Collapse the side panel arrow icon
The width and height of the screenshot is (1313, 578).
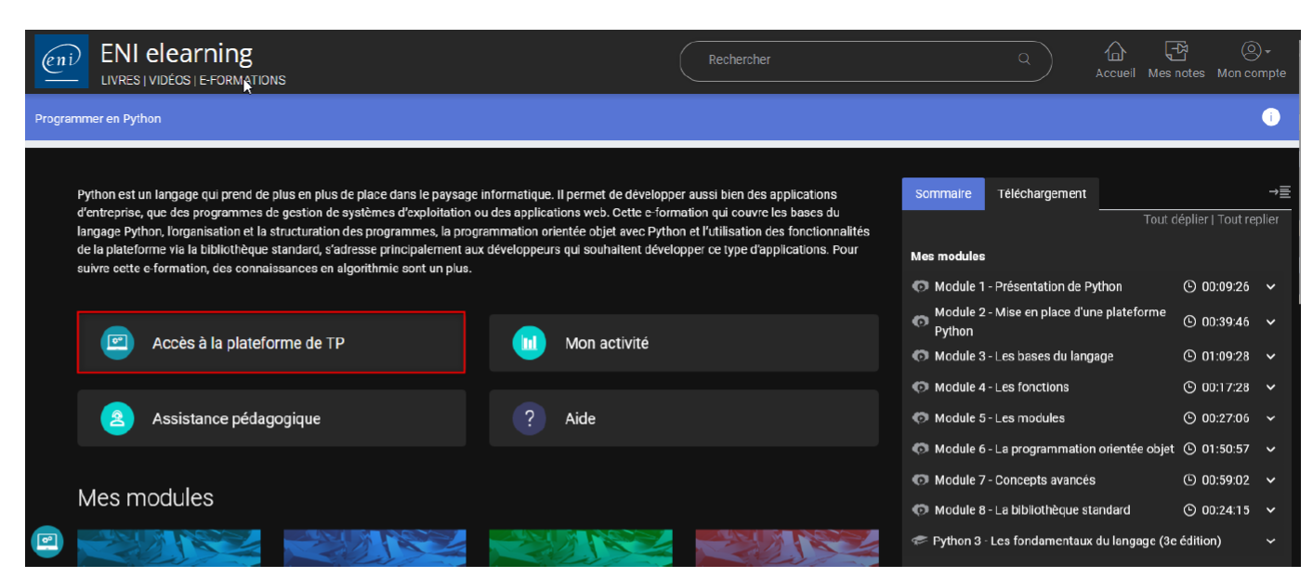click(x=1280, y=191)
